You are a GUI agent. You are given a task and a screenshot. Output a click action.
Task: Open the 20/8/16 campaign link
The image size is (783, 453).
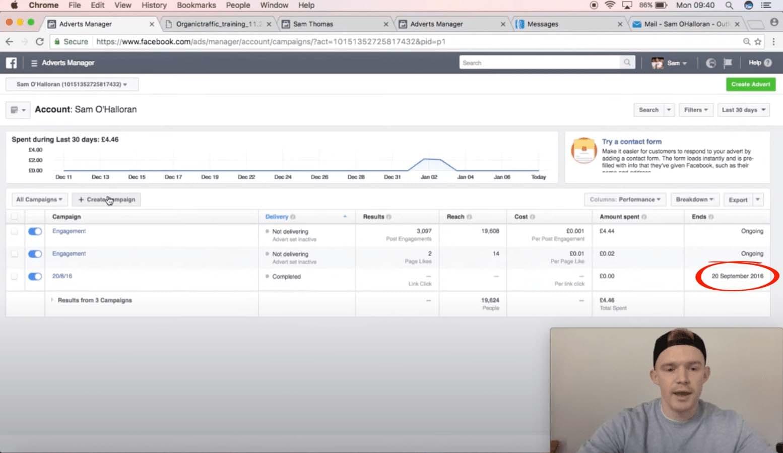pyautogui.click(x=62, y=276)
